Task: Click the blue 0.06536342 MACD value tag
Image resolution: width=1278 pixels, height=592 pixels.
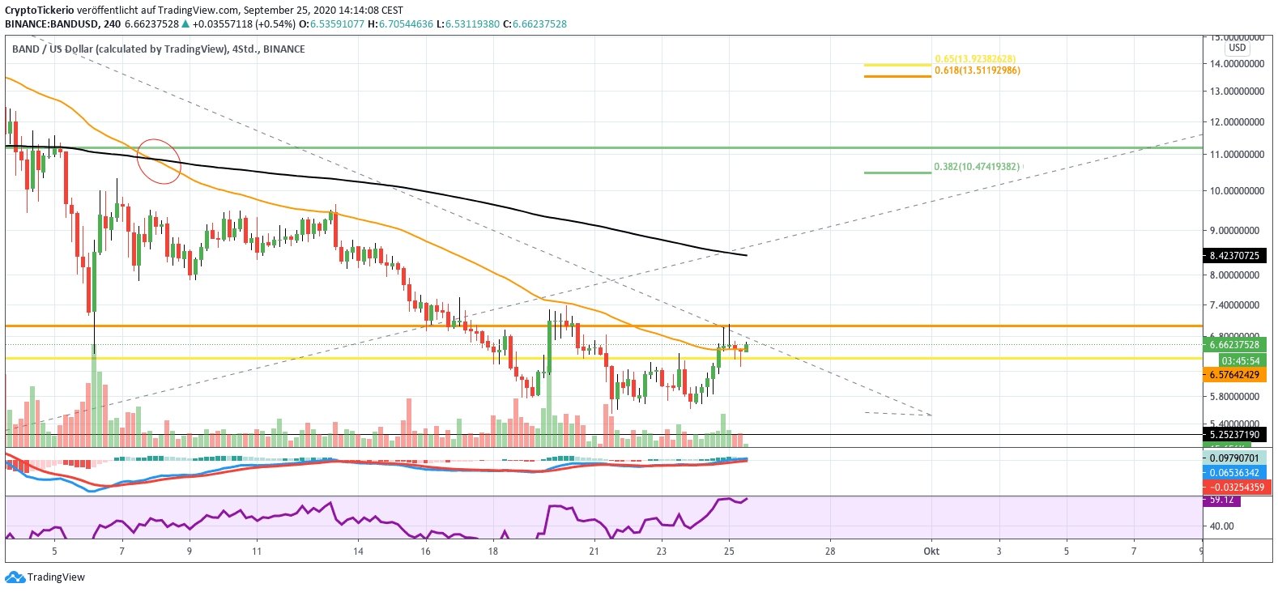Action: [1234, 473]
